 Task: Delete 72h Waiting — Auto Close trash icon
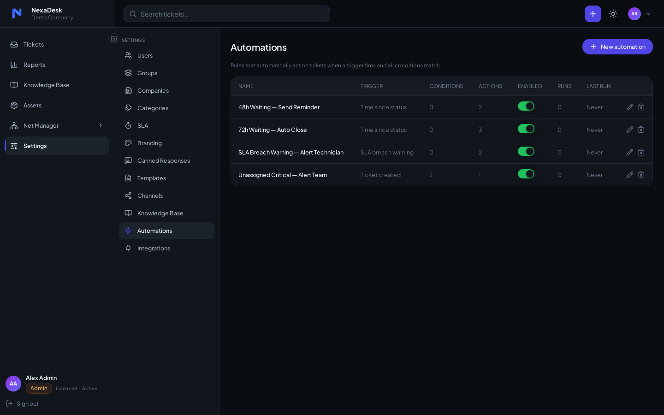pos(641,130)
